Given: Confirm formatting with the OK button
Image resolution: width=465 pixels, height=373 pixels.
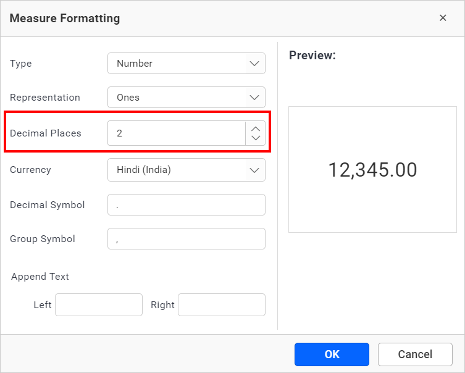Looking at the screenshot, I should (332, 354).
